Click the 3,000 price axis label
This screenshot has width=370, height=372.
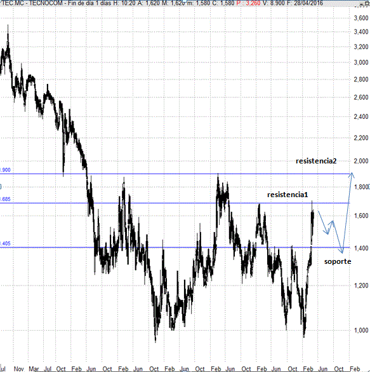tap(361, 62)
